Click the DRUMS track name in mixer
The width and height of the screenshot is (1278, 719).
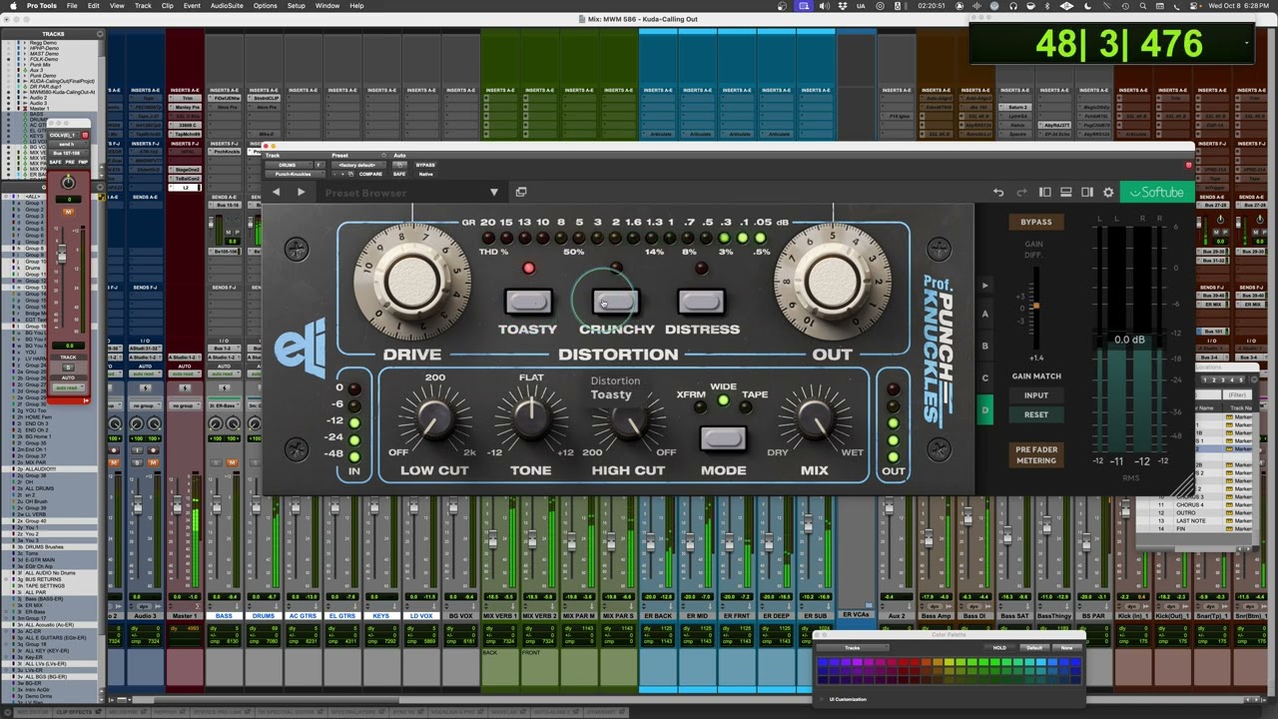[264, 616]
